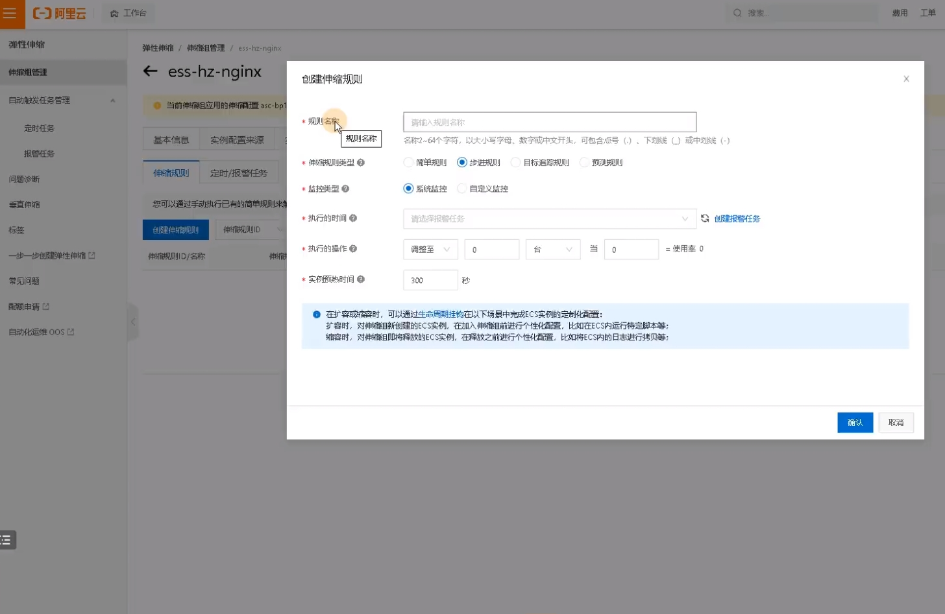Click the back arrow beside ess-hz-nginx
This screenshot has width=945, height=614.
pyautogui.click(x=151, y=71)
